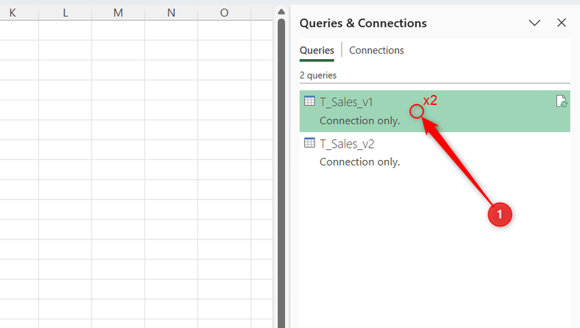Viewport: 580px width, 328px height.
Task: Select column O header
Action: tap(224, 12)
